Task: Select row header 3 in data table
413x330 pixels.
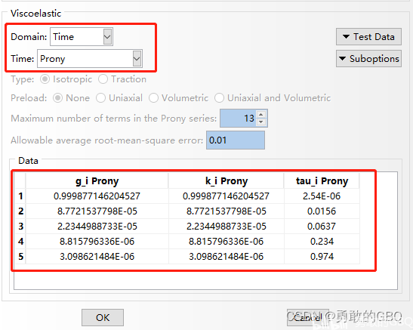Action: (20, 227)
